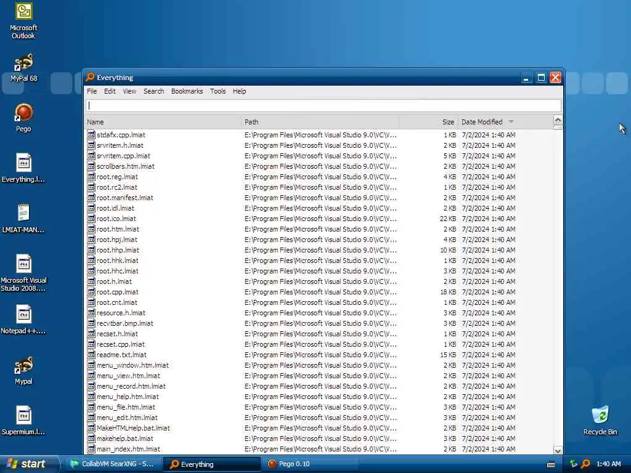Switch to CollabVM SearXNG taskbar window
The image size is (631, 473).
coord(112,464)
